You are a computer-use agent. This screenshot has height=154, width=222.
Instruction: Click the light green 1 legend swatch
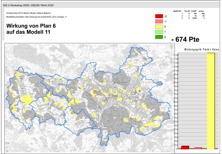click(159, 32)
